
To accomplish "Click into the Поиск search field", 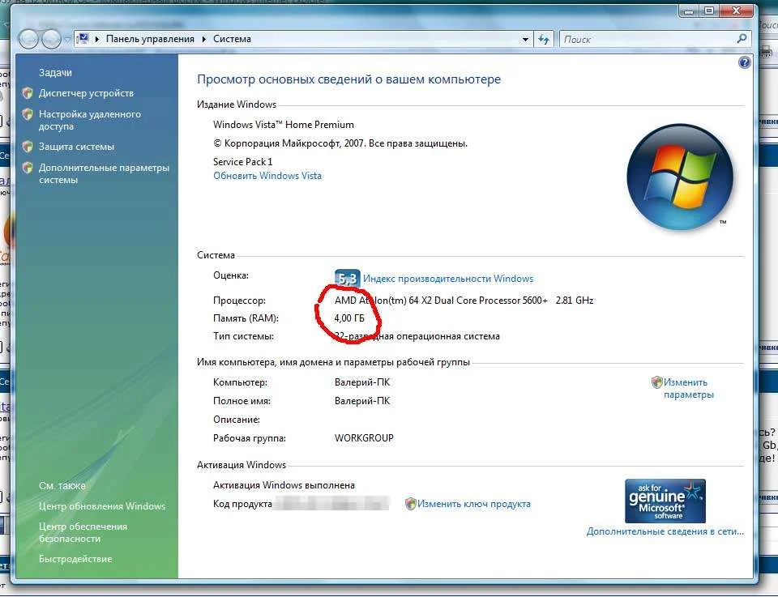I will pyautogui.click(x=648, y=39).
